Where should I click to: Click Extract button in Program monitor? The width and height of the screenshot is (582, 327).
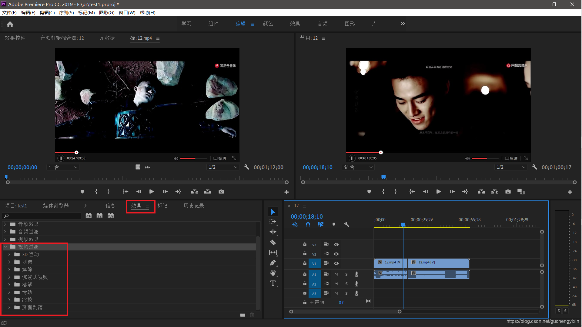(495, 192)
